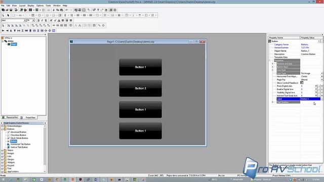Switch to the Project View tab
The height and width of the screenshot is (182, 324).
pyautogui.click(x=29, y=117)
